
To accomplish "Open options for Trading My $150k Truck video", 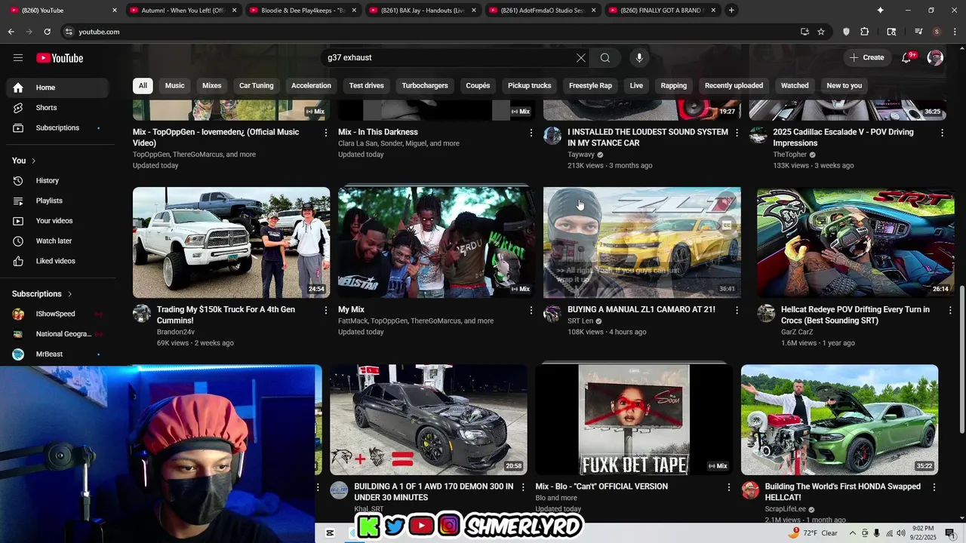I will (x=326, y=310).
